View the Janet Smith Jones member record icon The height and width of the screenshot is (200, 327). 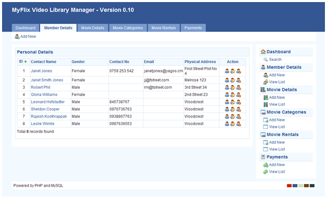click(x=227, y=80)
